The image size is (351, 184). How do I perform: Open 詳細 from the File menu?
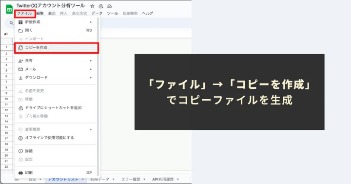pyautogui.click(x=55, y=151)
